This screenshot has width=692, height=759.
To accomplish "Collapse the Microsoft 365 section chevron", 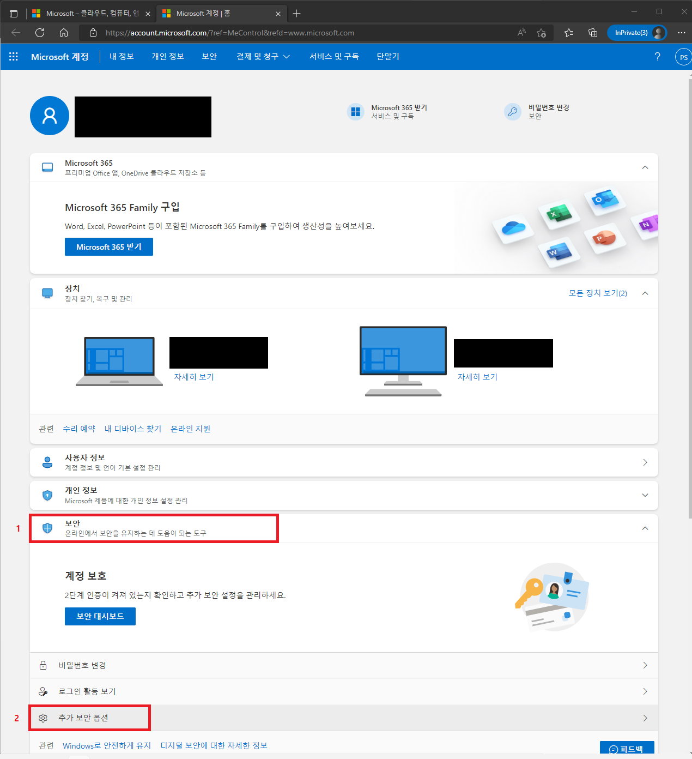I will (645, 167).
